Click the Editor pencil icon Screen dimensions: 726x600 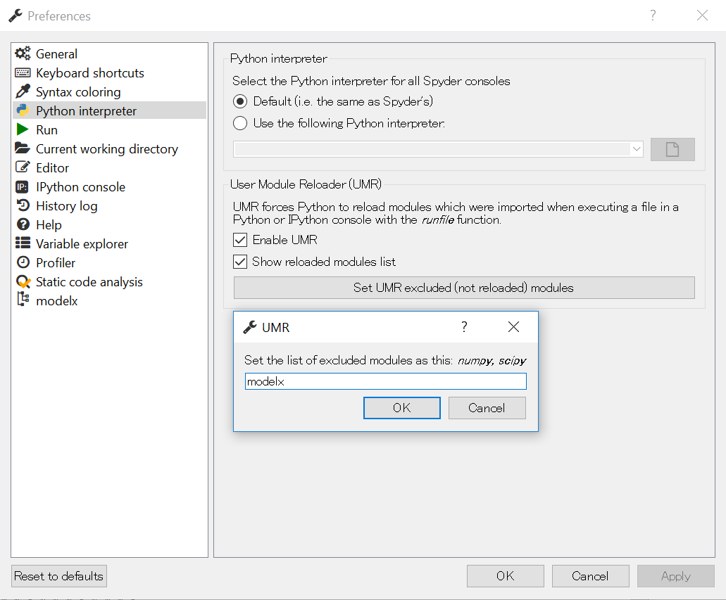click(x=23, y=168)
